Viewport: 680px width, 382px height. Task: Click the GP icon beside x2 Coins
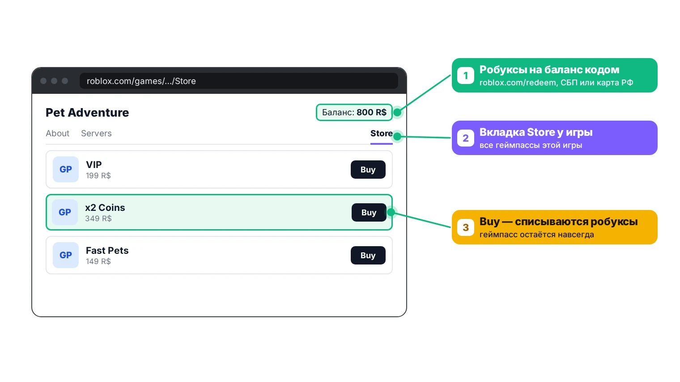tap(65, 212)
